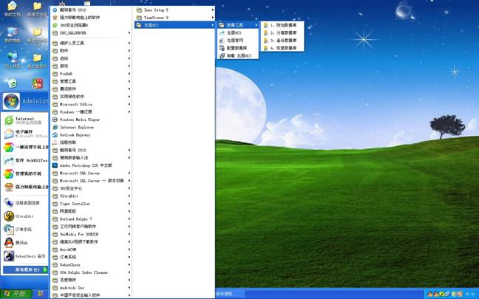Open the 数据工具 submenu entry
Image resolution: width=479 pixels, height=299 pixels.
click(x=238, y=25)
